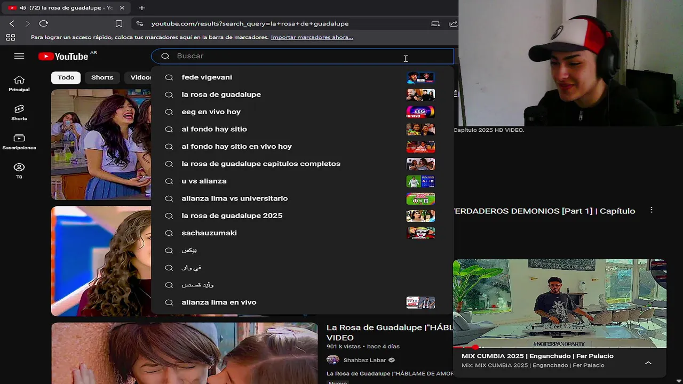Open the site settings icon in address bar
The image size is (683, 384).
[139, 23]
